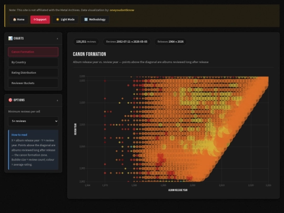Open the Methodology page
Viewport: 284px width, 213px height.
(95, 19)
